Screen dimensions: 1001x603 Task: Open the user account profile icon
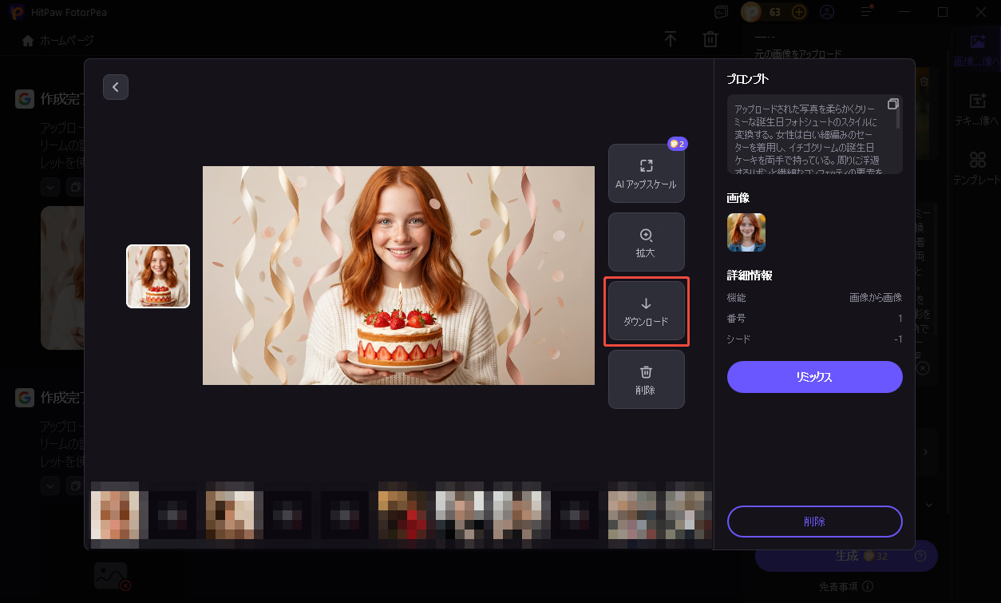click(827, 12)
